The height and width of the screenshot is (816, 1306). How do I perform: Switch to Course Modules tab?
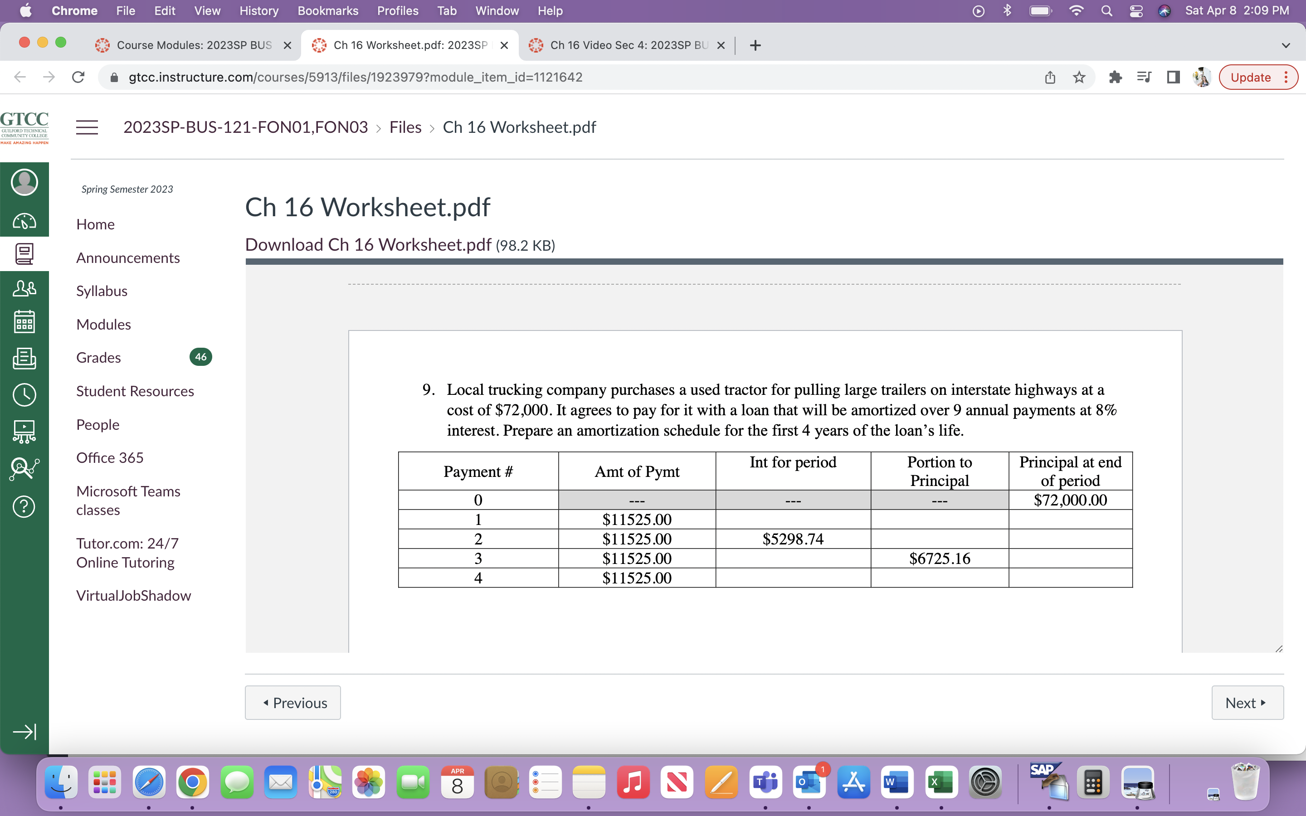pyautogui.click(x=193, y=45)
